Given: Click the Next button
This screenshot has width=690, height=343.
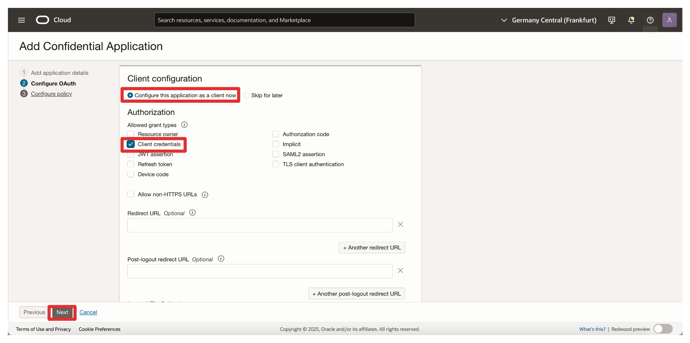Looking at the screenshot, I should [62, 312].
